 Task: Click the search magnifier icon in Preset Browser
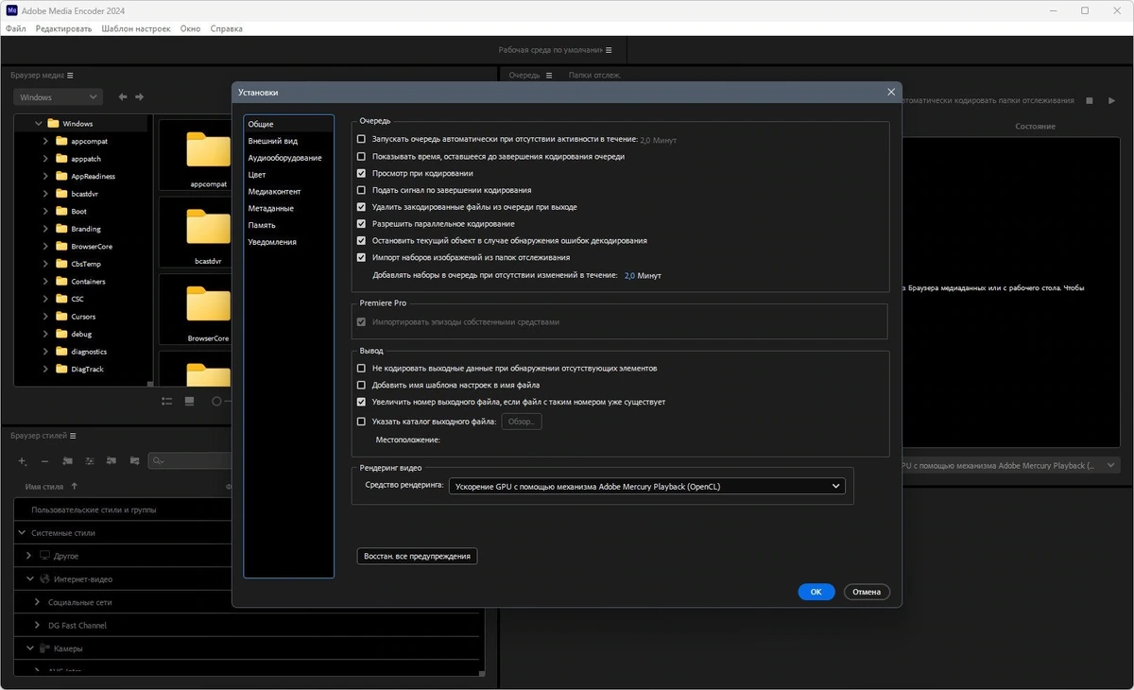coord(159,461)
